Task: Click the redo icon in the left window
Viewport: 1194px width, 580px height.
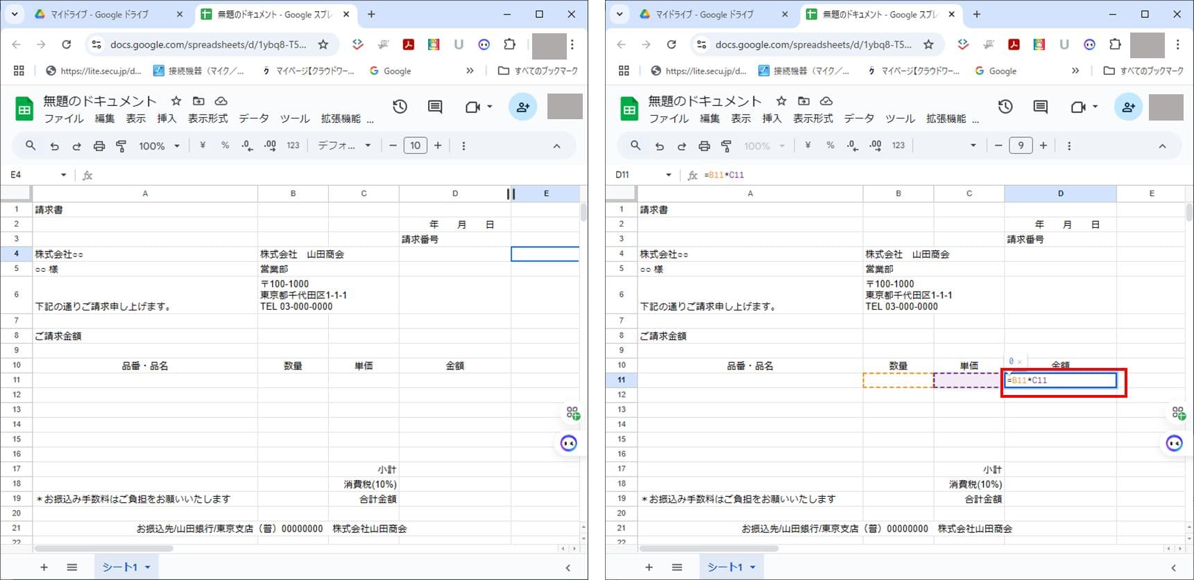Action: pyautogui.click(x=76, y=146)
